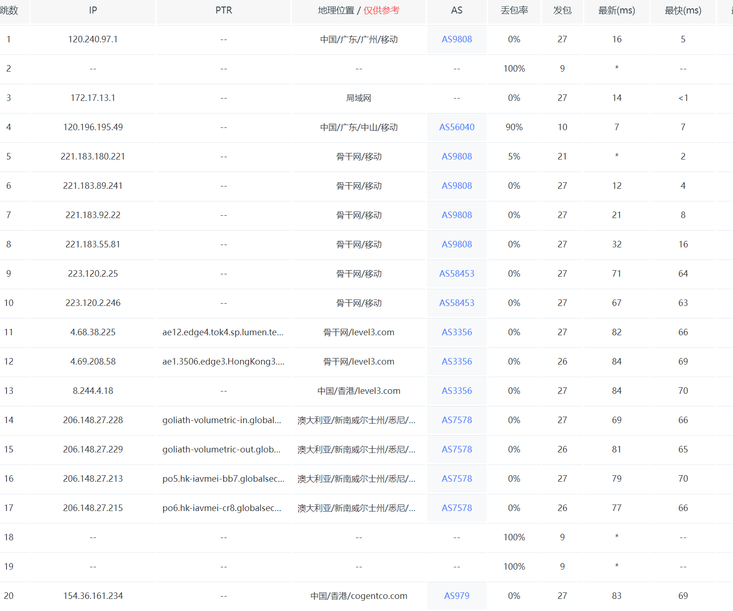Open AS7578 link for IP 206.148.27.228
733x611 pixels.
click(456, 420)
